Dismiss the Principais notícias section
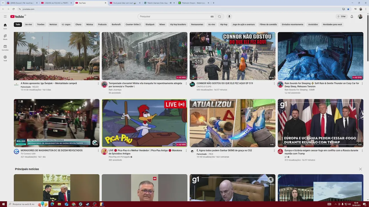Screen dimensions: 369x207 (x=360, y=169)
